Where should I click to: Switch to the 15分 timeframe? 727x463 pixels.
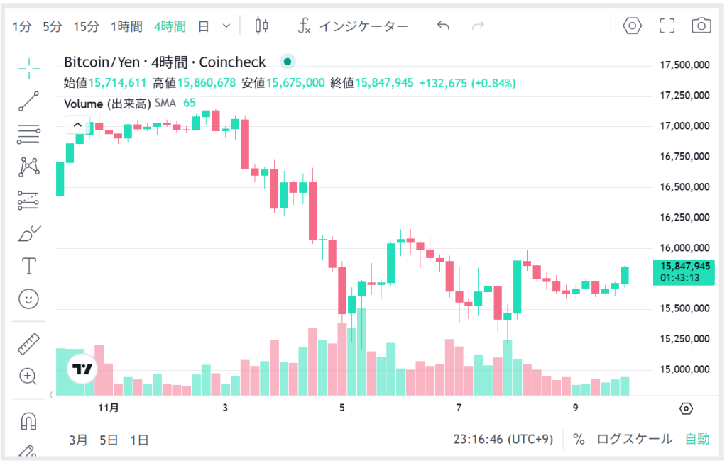pyautogui.click(x=86, y=26)
